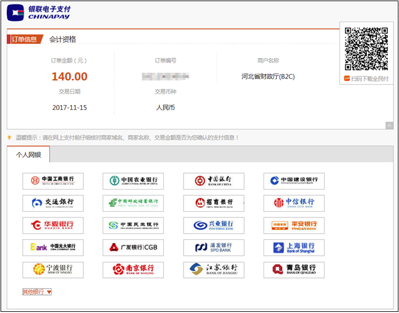Click the QR code image

click(x=367, y=48)
